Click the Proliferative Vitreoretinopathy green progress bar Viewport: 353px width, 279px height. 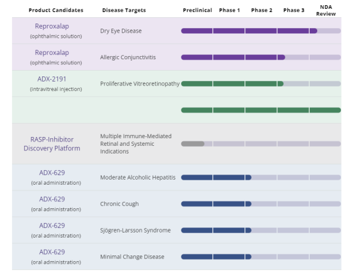261,84
